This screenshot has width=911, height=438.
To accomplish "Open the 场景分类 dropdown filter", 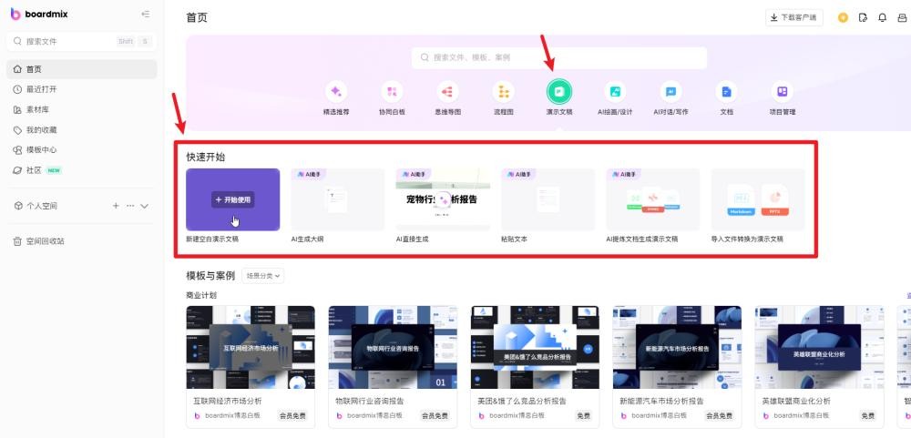I will pos(263,275).
